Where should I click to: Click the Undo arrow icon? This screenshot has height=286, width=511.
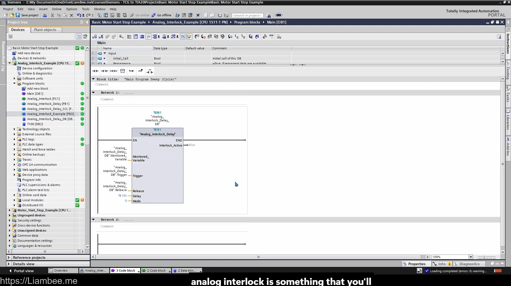[x=79, y=15]
